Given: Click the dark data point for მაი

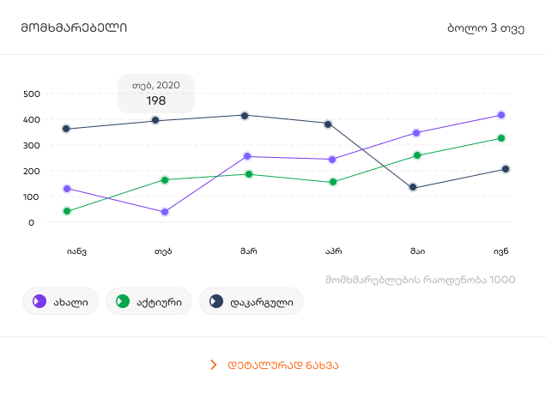Looking at the screenshot, I should point(413,187).
